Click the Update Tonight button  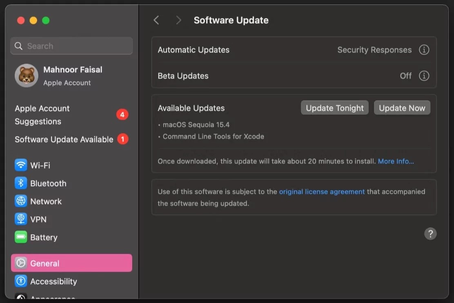pos(334,108)
